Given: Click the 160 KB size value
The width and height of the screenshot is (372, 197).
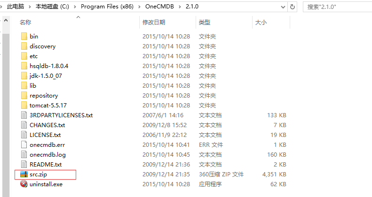Looking at the screenshot, I should point(277,155).
